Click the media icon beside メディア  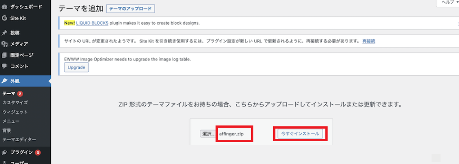[x=4, y=44]
